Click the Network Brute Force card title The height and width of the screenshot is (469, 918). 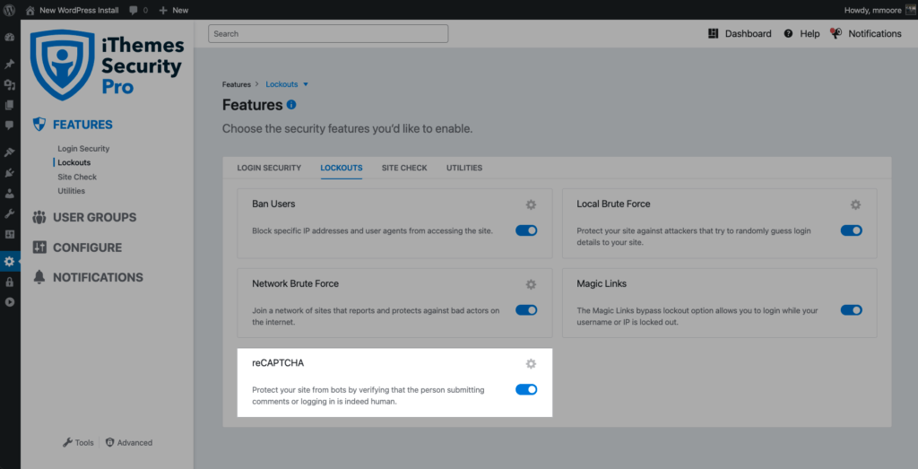pos(295,283)
